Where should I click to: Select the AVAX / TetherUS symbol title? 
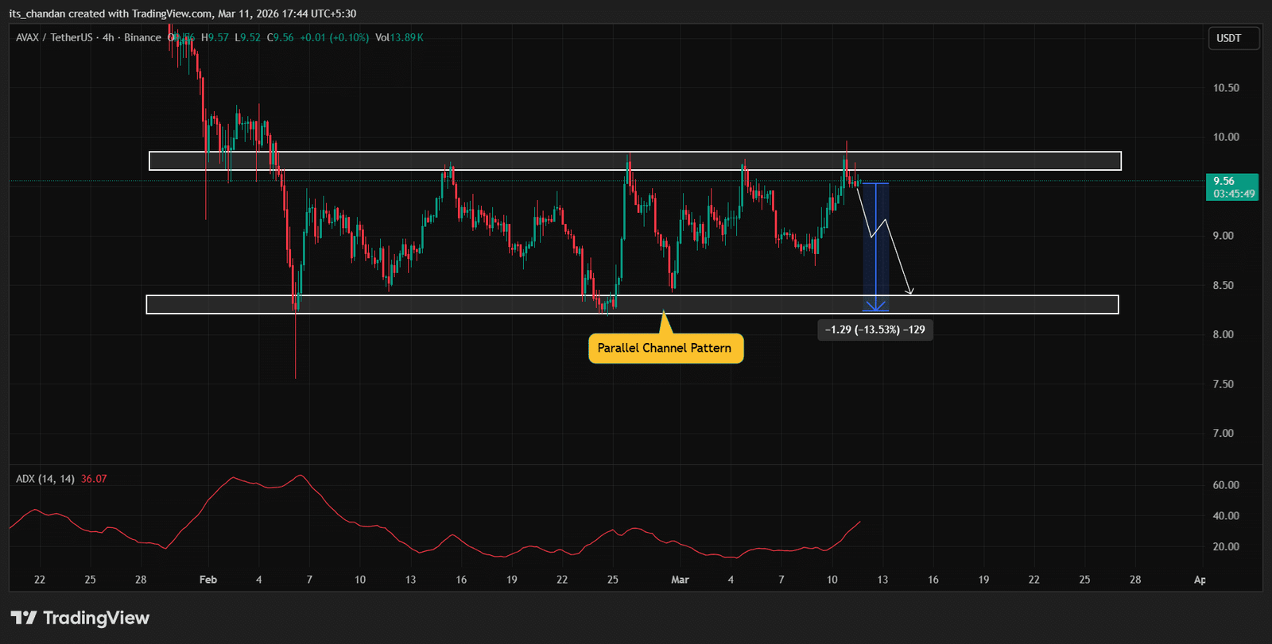pyautogui.click(x=54, y=37)
